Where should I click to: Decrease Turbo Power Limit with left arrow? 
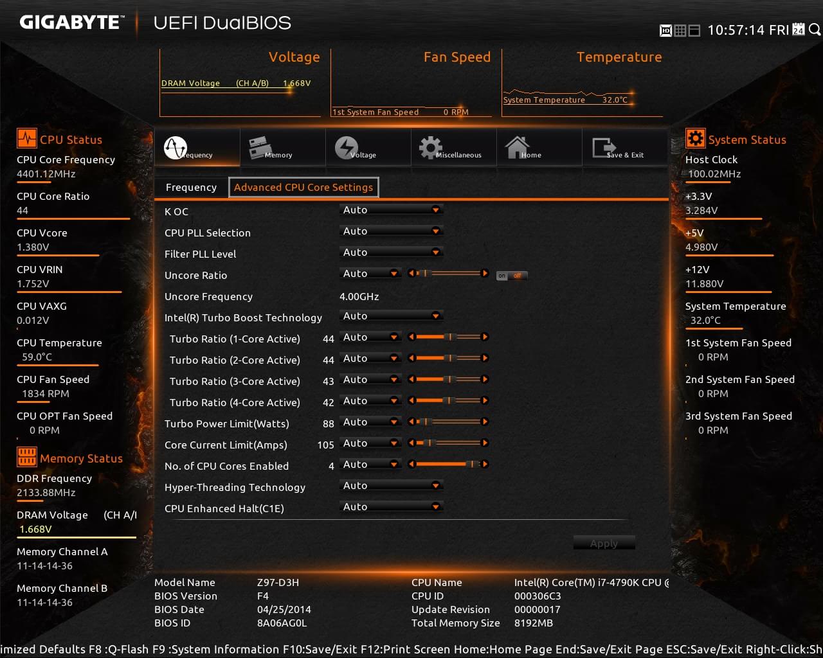tap(411, 422)
